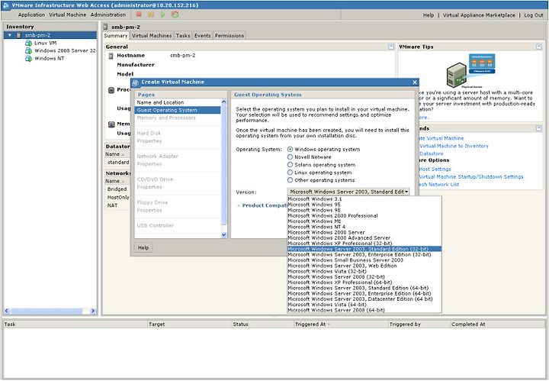This screenshot has width=549, height=381.
Task: Select the HostOnly network row
Action: pyautogui.click(x=117, y=197)
